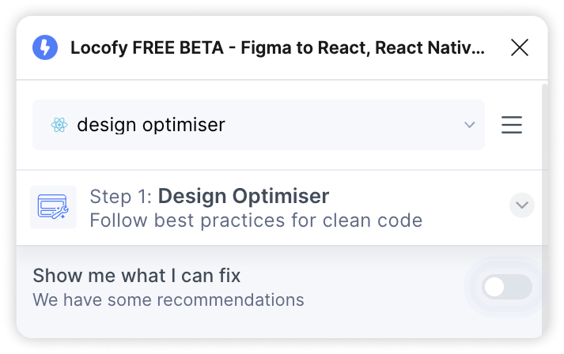Click the Step 1: label prefix
564x354 pixels.
(121, 197)
